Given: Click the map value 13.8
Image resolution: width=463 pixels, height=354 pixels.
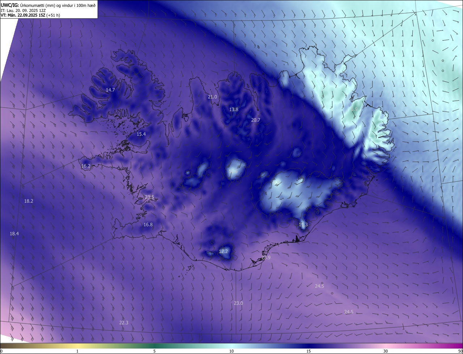Looking at the screenshot, I should coord(234,109).
